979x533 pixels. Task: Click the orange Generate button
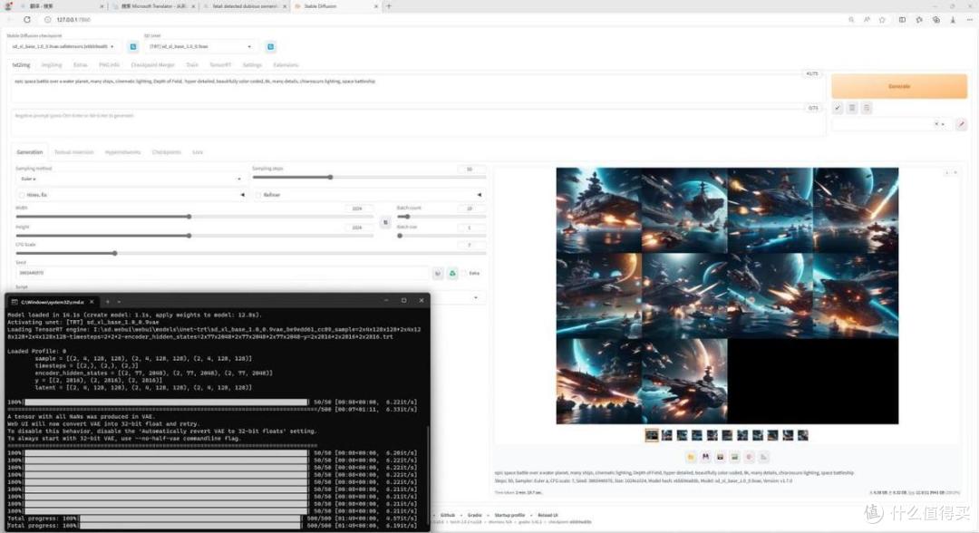899,86
